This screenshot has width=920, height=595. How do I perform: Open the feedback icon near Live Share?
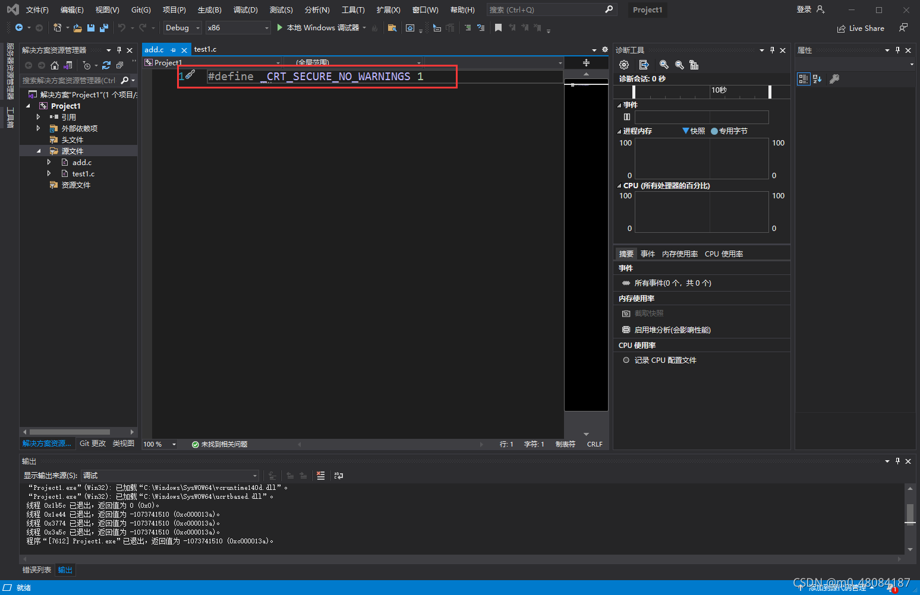(903, 28)
